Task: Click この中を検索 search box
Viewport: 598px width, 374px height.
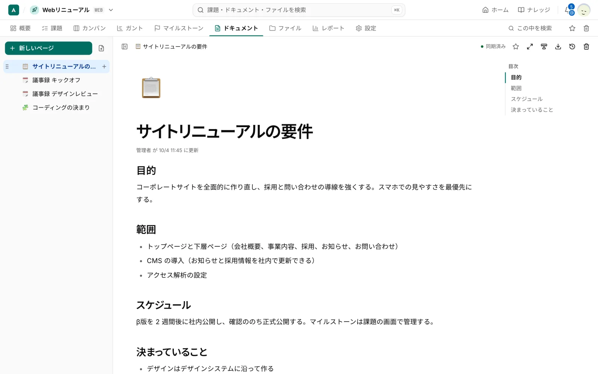Action: click(x=530, y=28)
